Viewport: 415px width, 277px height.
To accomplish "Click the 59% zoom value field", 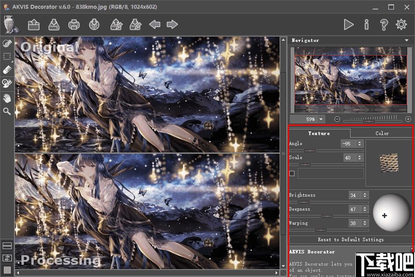I will (304, 119).
